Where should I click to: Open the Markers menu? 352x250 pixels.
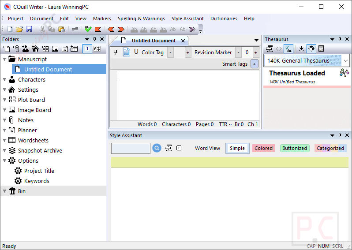(x=102, y=19)
